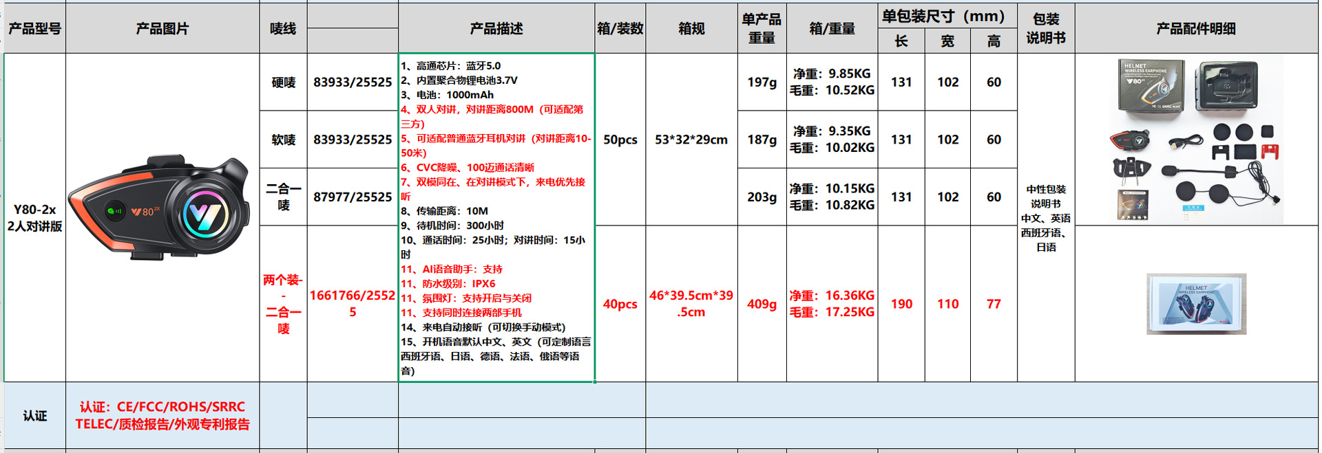Click width 102 in the 187g row
This screenshot has width=1322, height=453.
pyautogui.click(x=947, y=140)
